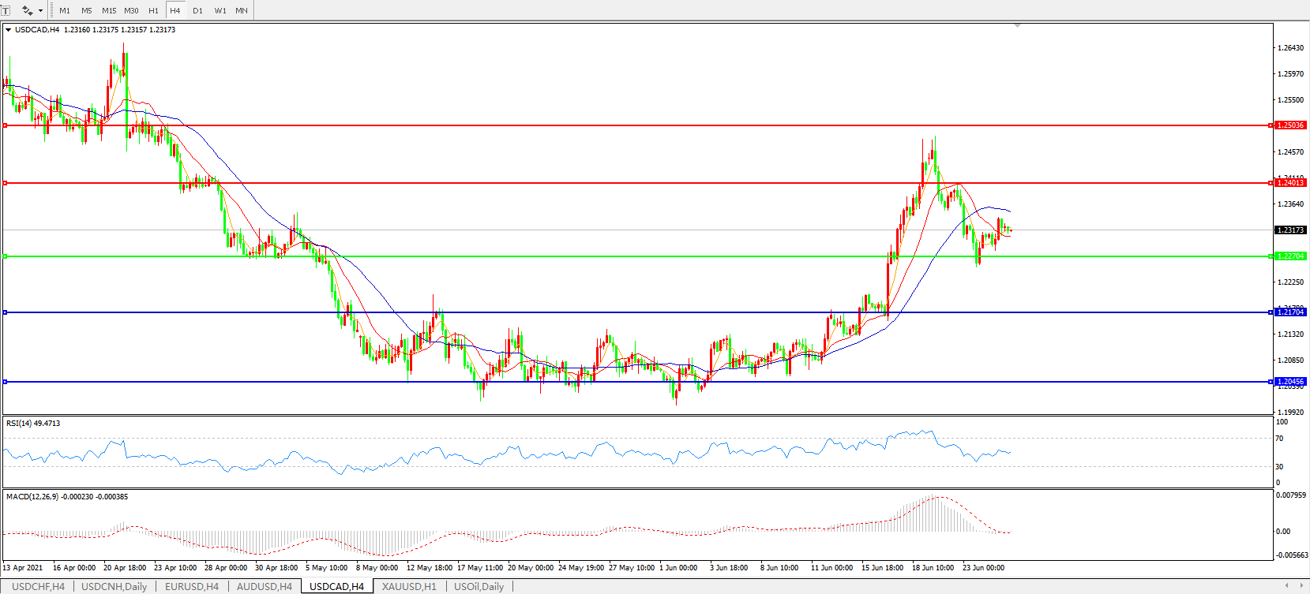This screenshot has height=594, width=1310.
Task: Go to the EURUSD,H4 chart tab
Action: (192, 586)
